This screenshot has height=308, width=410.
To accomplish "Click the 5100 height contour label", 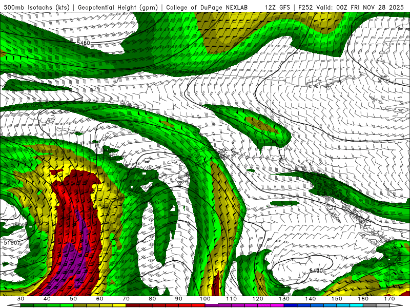I will point(10,243).
